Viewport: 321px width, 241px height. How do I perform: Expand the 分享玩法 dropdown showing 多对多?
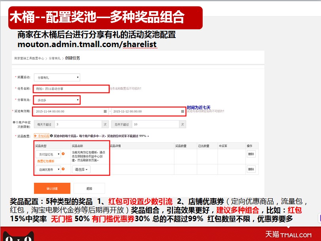pyautogui.click(x=57, y=100)
